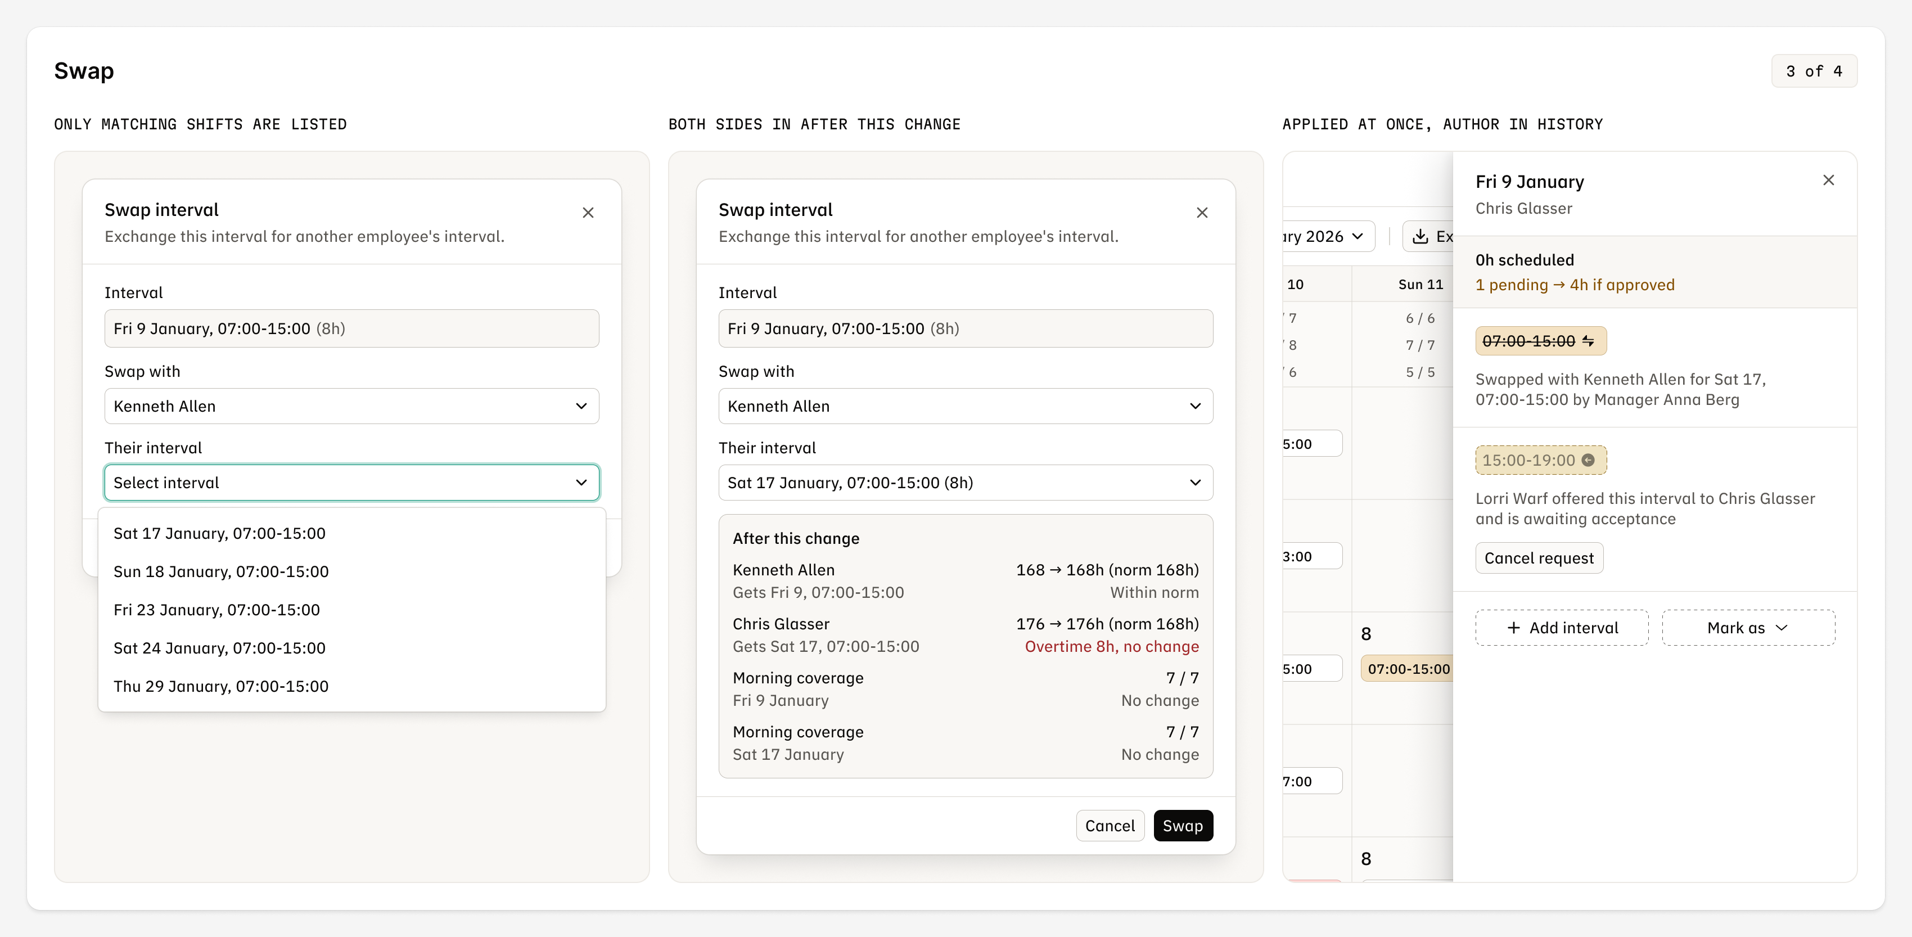The height and width of the screenshot is (937, 1912).
Task: Select Thu 29 January, 07:00-15:00 option
Action: 352,686
